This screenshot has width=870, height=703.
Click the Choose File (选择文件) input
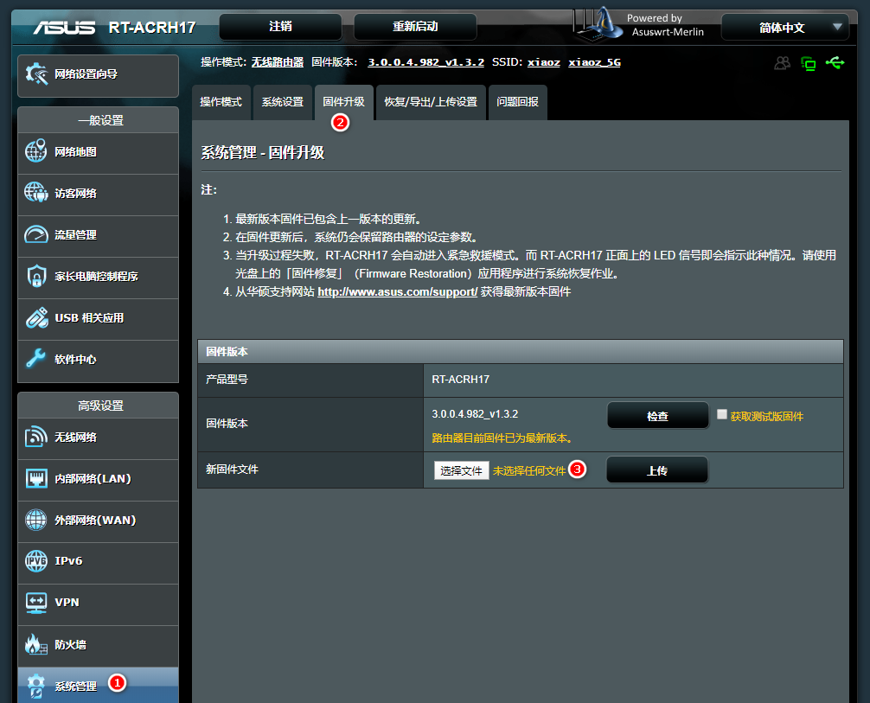pos(461,470)
